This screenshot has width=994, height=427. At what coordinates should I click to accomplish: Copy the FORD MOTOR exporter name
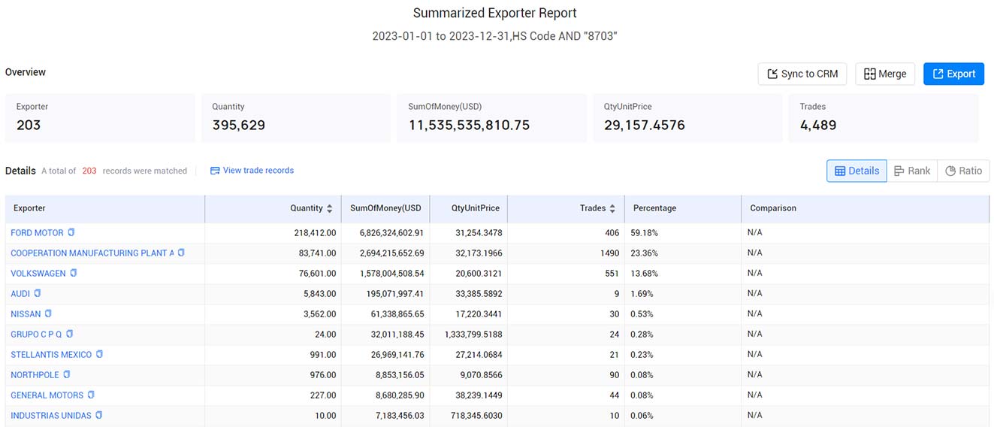[x=71, y=233]
